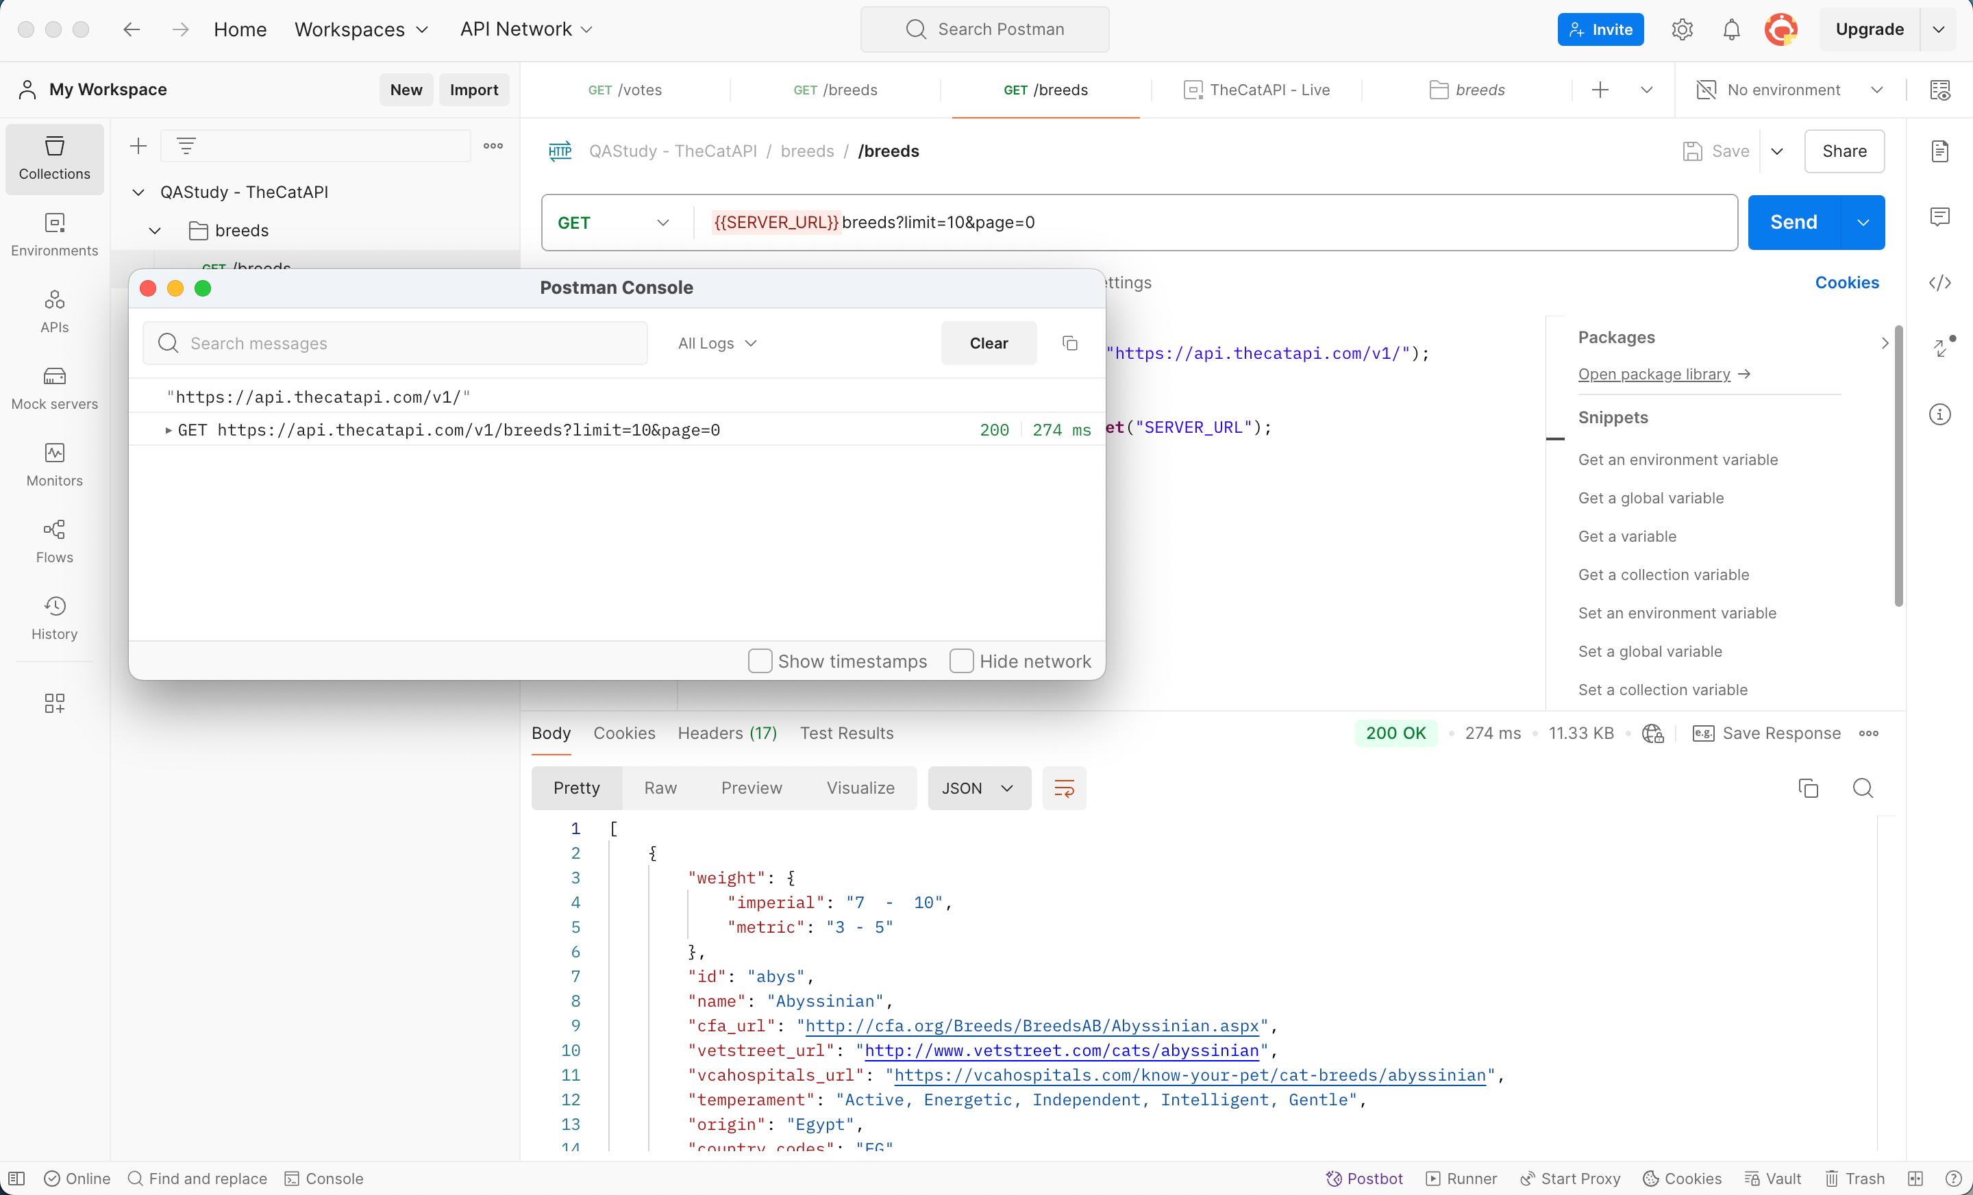Screen dimensions: 1973x1195
Task: Open the Headers (17) response tab
Action: 727,733
